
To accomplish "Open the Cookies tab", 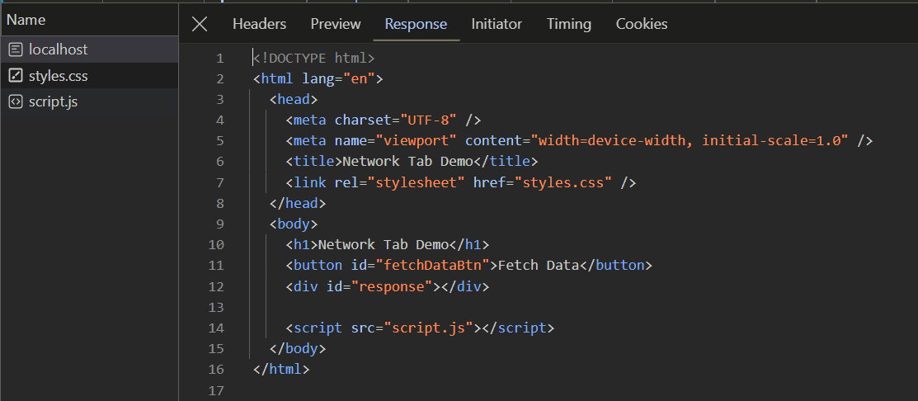I will pos(642,24).
